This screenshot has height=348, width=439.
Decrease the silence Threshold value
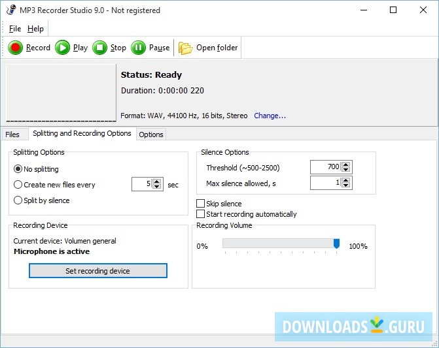[345, 170]
